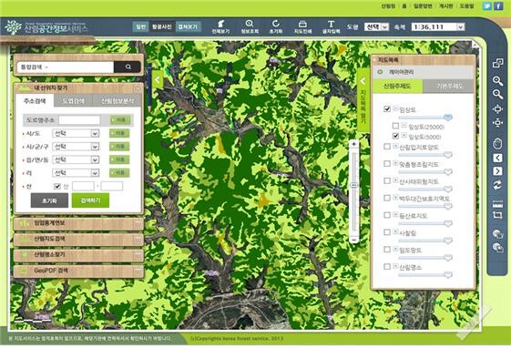The image size is (511, 349).
Task: Enable the 임상도(25000) layer checkbox
Action: pos(395,126)
